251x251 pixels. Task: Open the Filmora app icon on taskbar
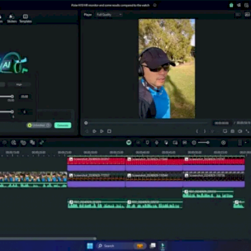coord(163,246)
